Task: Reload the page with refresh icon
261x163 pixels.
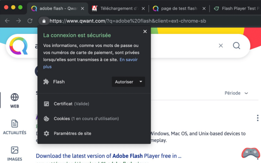Action: [30, 21]
